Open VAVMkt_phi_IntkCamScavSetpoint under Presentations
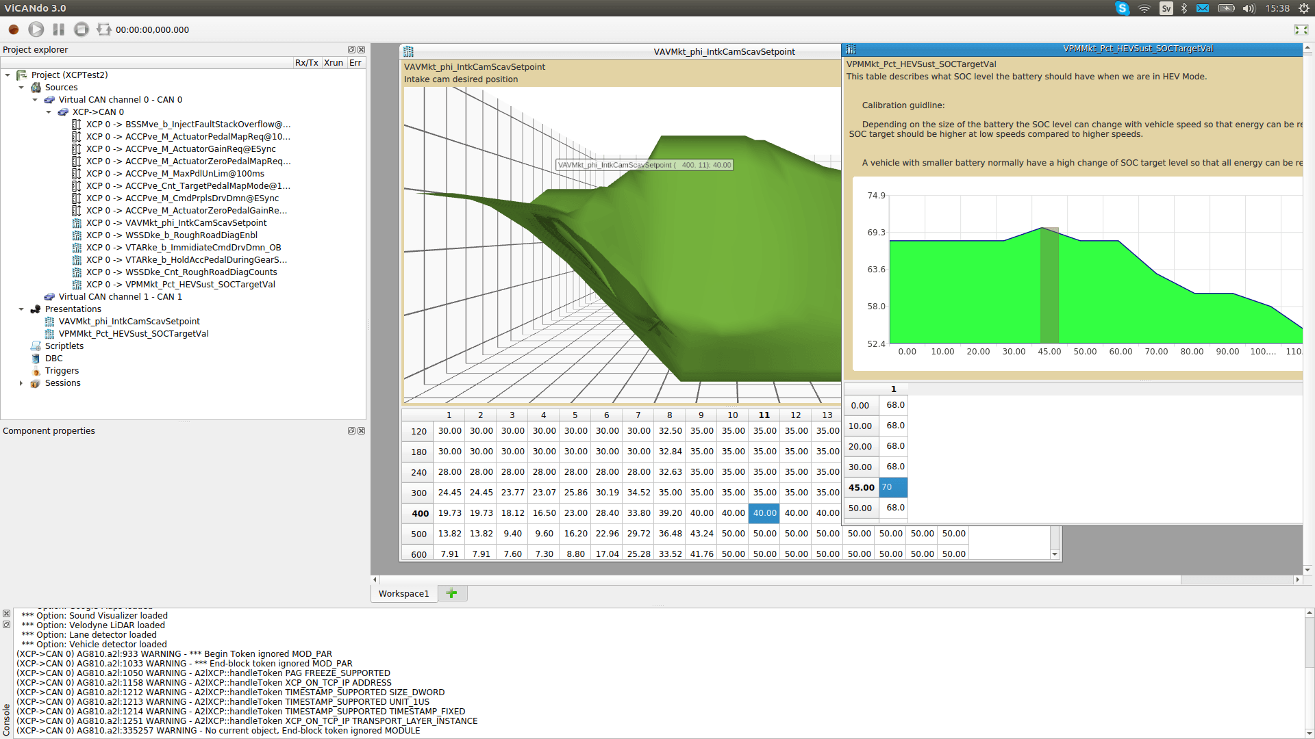Image resolution: width=1315 pixels, height=739 pixels. point(129,322)
